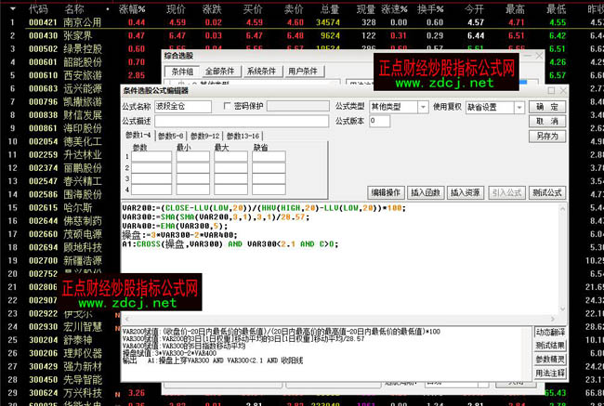This screenshot has width=604, height=406.
Task: Tick the 密码保护 checkbox
Action: (229, 107)
